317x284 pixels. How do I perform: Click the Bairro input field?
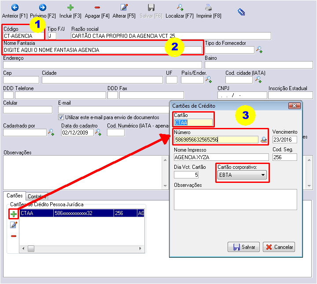point(259,65)
